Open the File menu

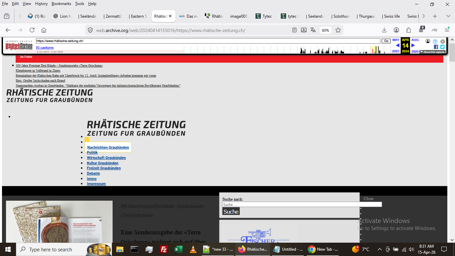pyautogui.click(x=5, y=4)
